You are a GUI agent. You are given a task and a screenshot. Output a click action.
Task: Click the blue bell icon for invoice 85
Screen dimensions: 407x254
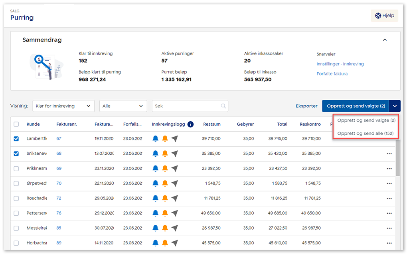click(x=156, y=228)
